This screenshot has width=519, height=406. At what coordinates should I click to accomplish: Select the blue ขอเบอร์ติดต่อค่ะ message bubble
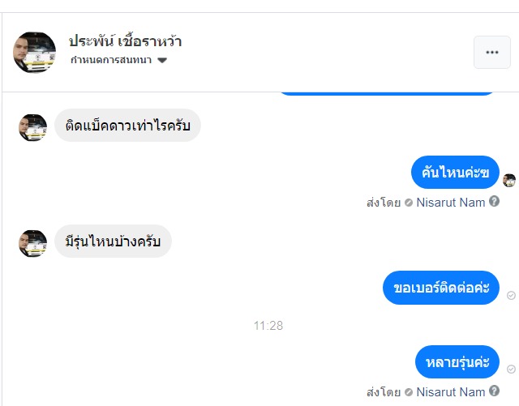click(x=440, y=288)
